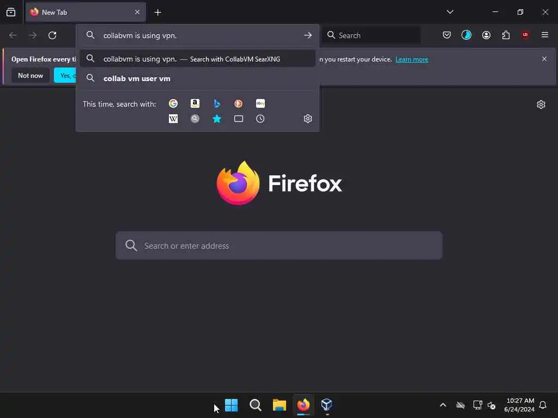The height and width of the screenshot is (418, 558).
Task: Search this time with Amazon
Action: click(195, 103)
